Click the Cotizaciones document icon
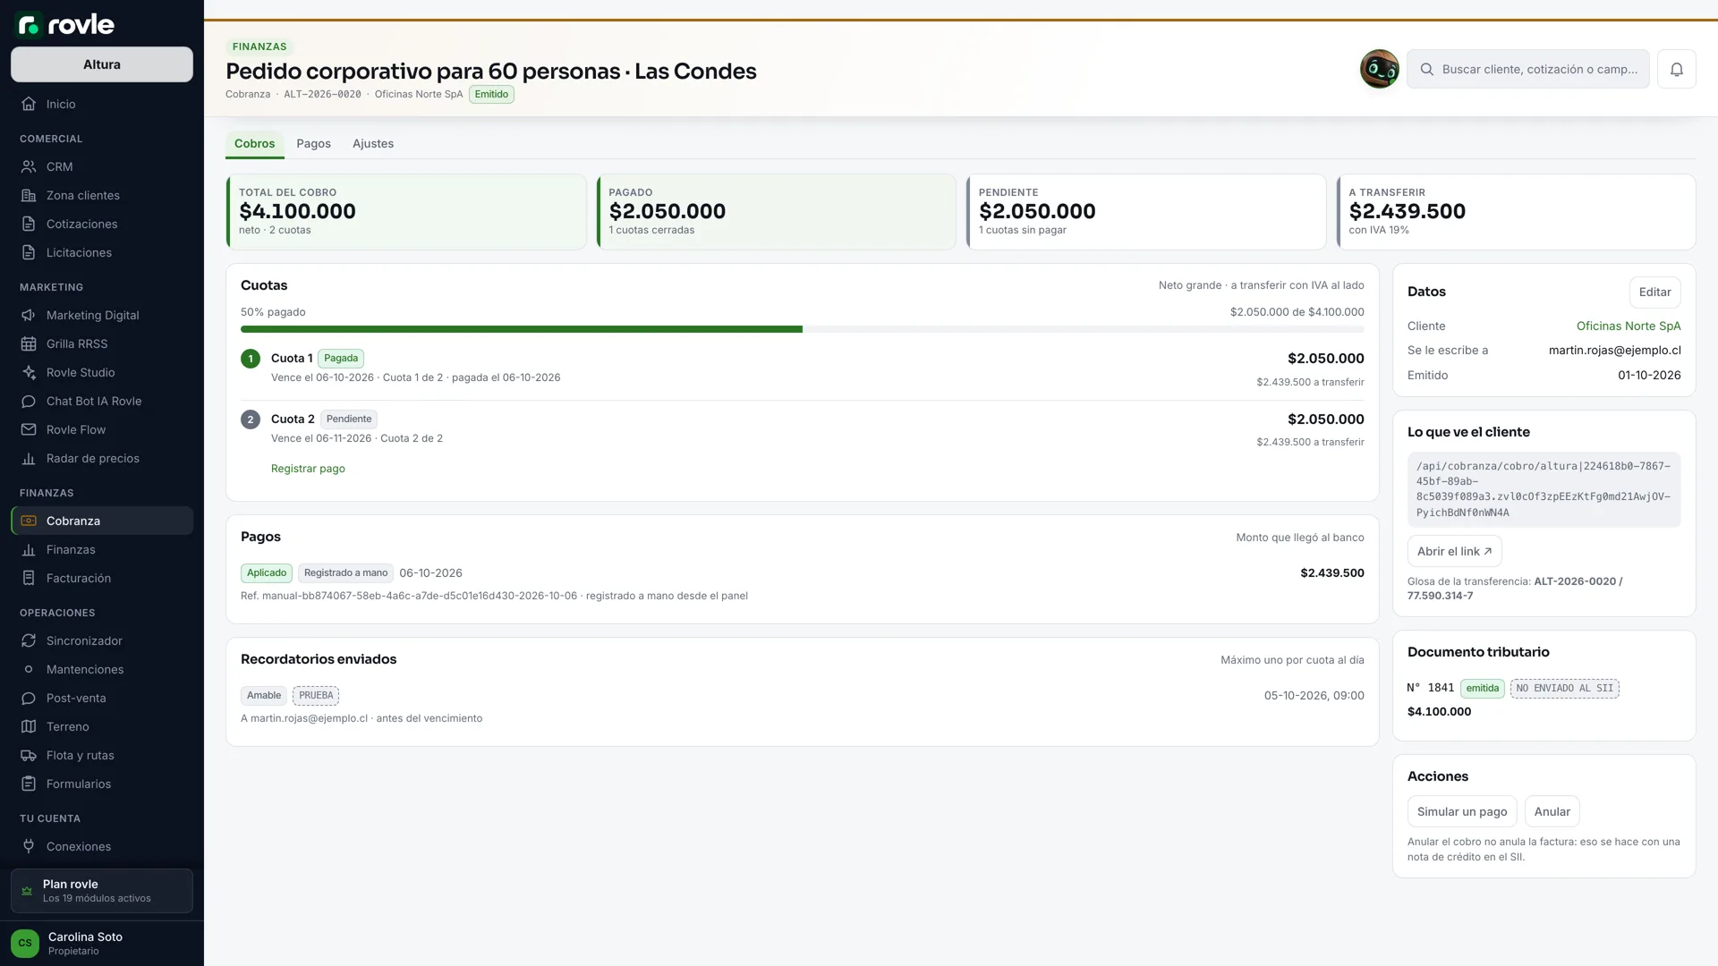The image size is (1718, 966). 29,224
